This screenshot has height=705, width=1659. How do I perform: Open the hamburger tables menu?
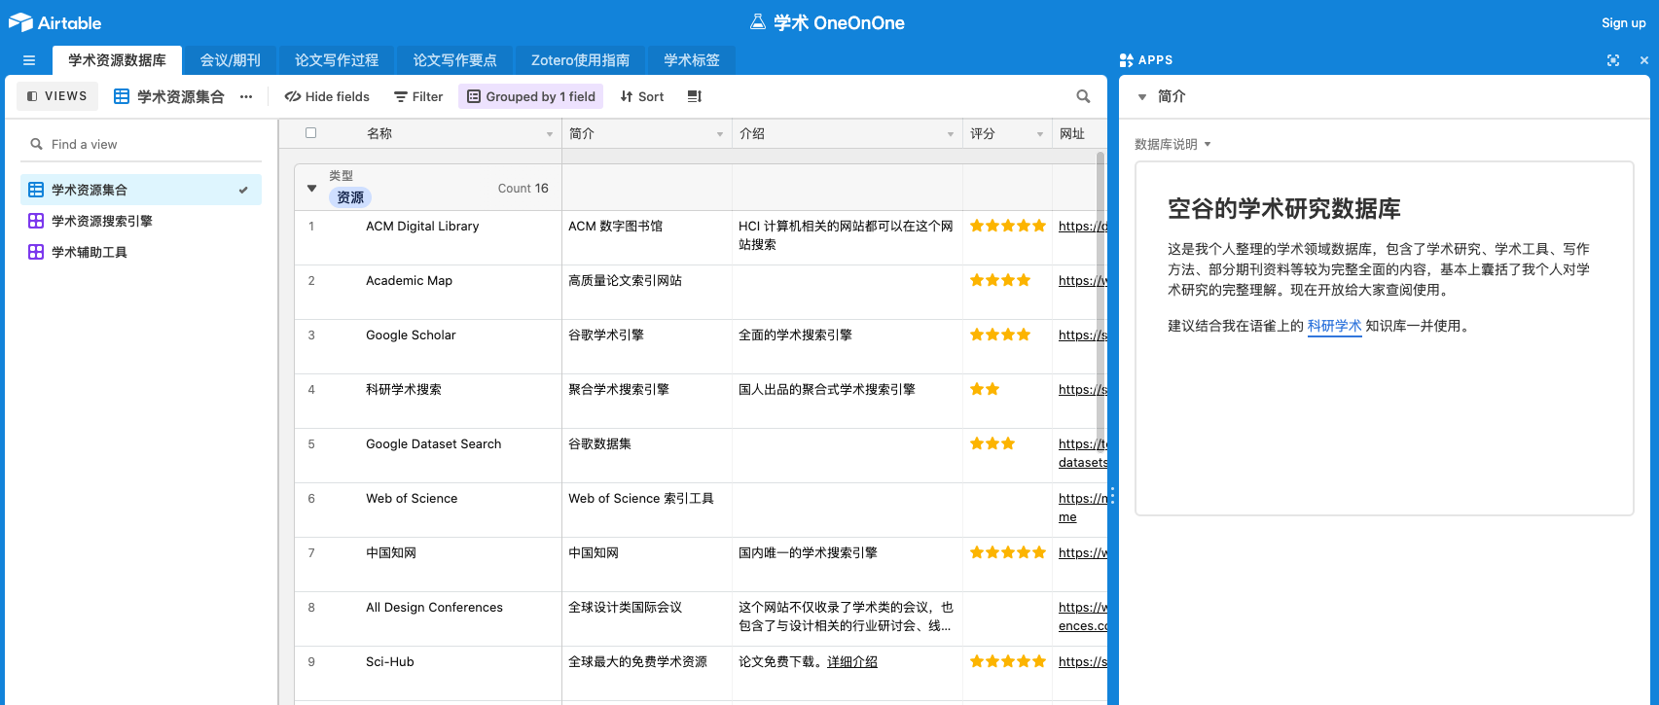pyautogui.click(x=29, y=60)
